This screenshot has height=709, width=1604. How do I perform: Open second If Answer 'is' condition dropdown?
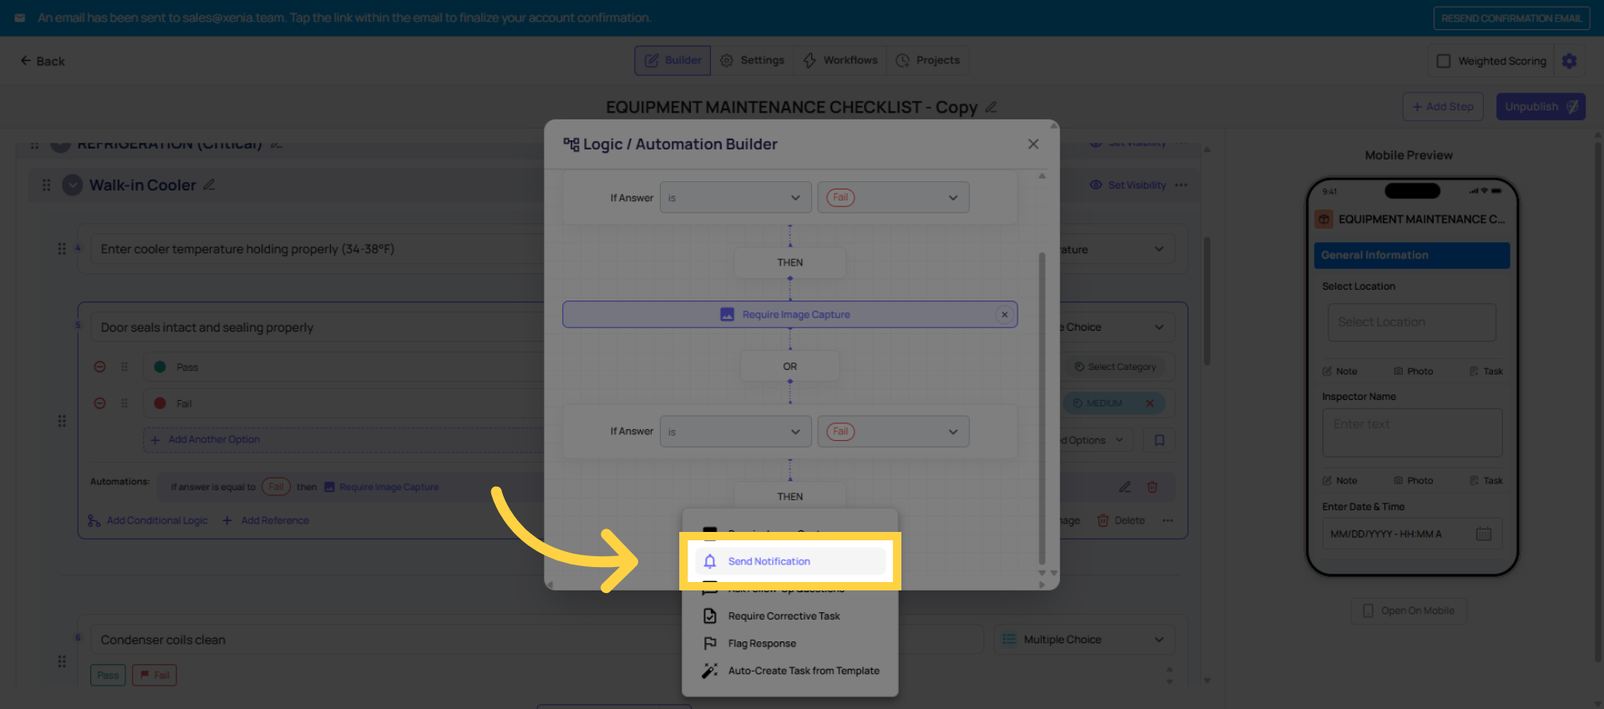tap(735, 432)
